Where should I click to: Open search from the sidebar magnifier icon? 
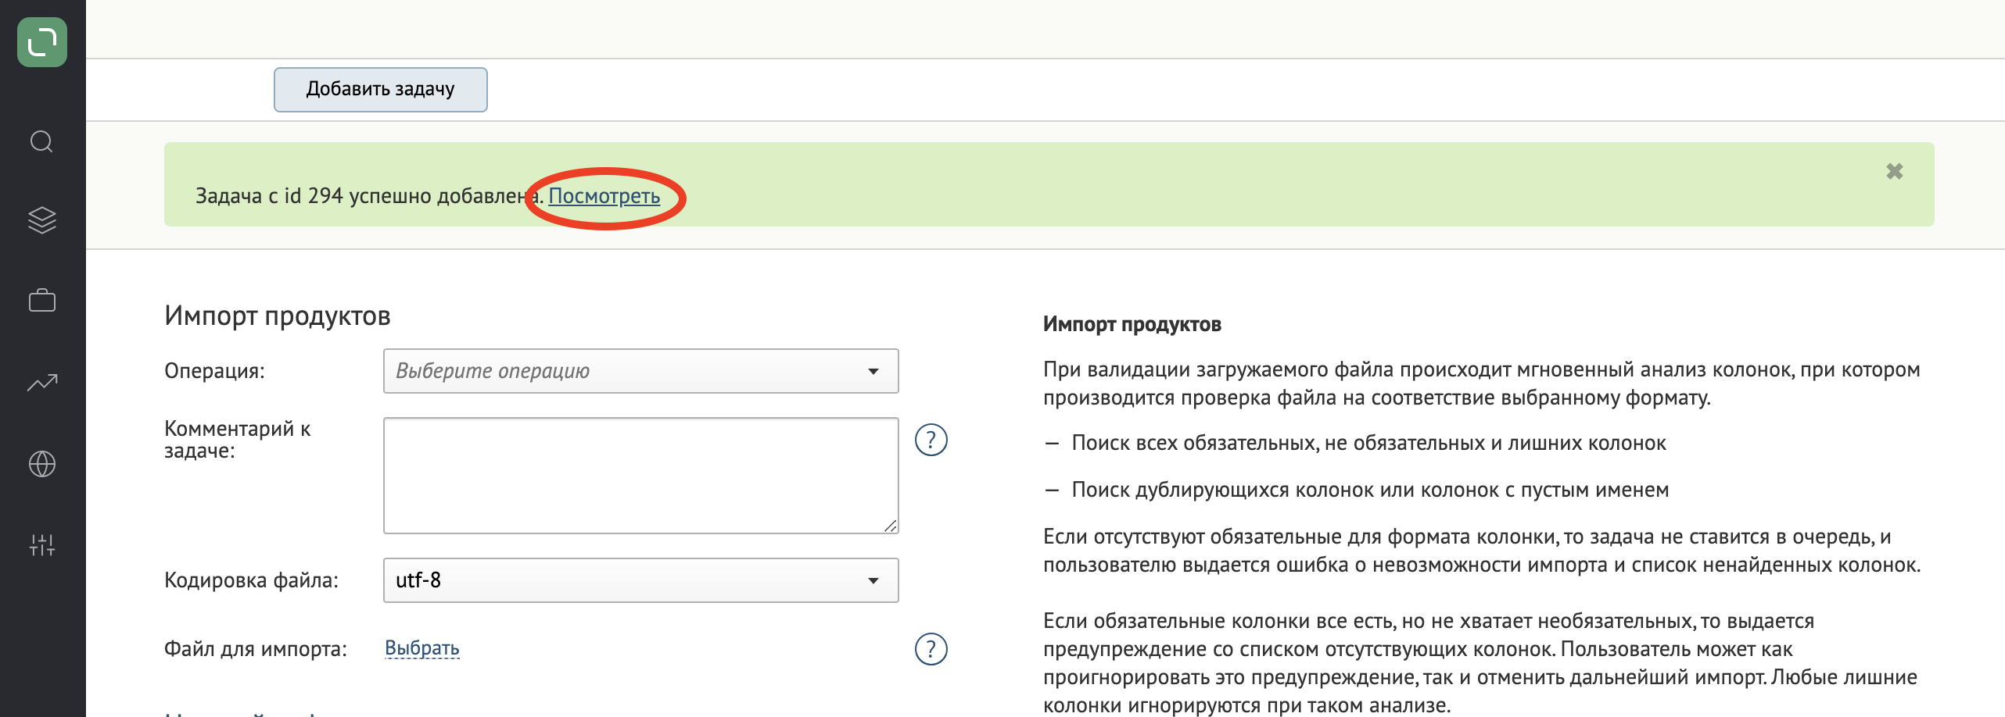41,141
